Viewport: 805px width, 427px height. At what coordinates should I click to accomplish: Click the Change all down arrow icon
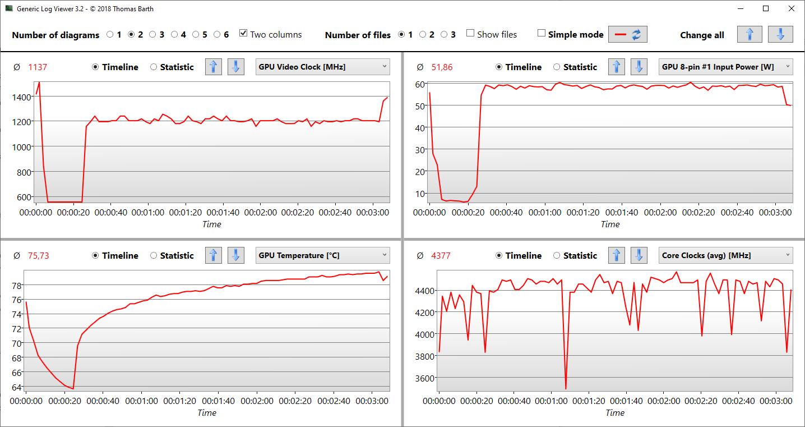[x=780, y=34]
